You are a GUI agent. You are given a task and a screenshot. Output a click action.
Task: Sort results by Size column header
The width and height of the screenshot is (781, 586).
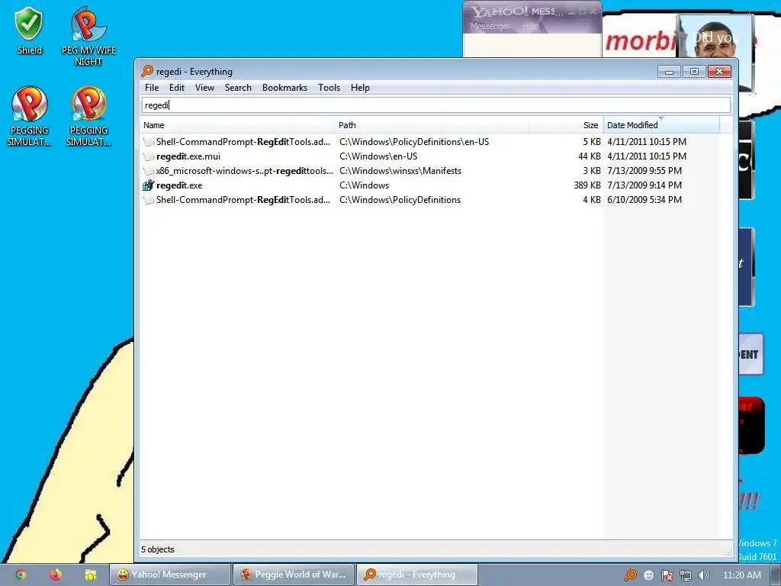[567, 125]
